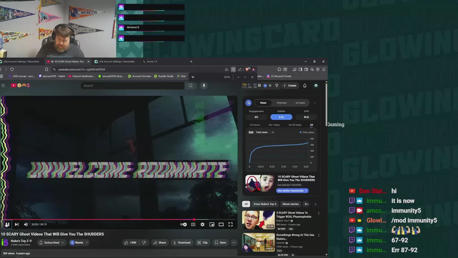Viewport: 458px width, 258px height.
Task: Select the 24 hours range
Action: point(255,125)
